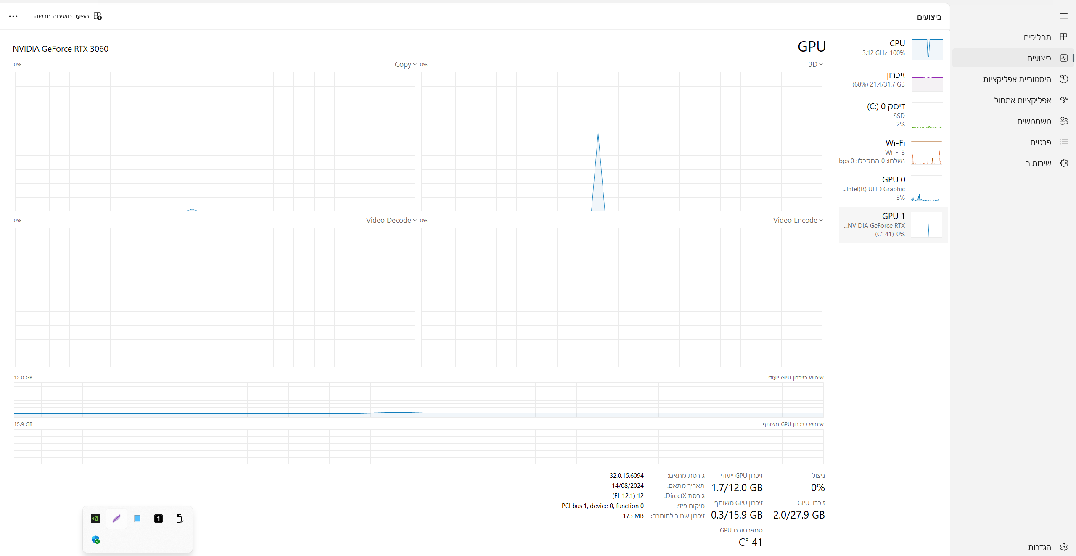Click the disk 0 mini graph thumbnail
Screen dimensions: 1076x556
pos(927,115)
